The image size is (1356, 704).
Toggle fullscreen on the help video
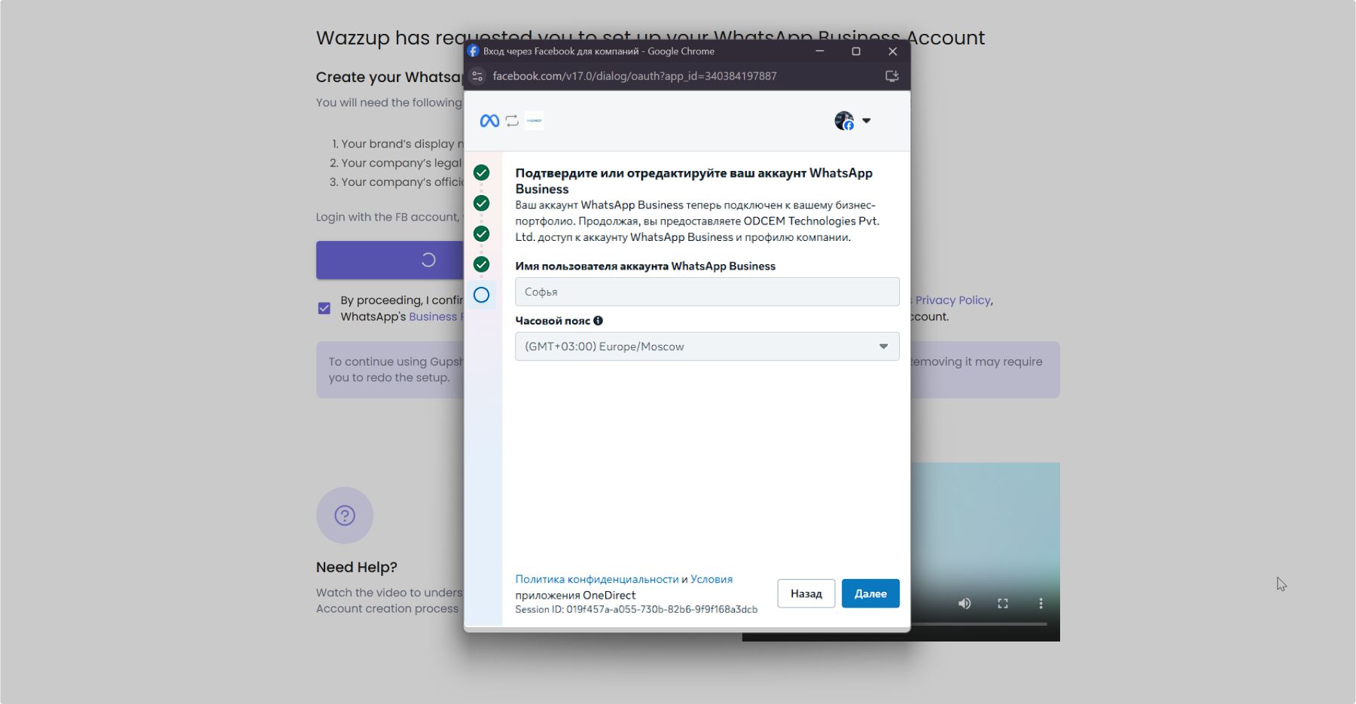pos(1003,603)
